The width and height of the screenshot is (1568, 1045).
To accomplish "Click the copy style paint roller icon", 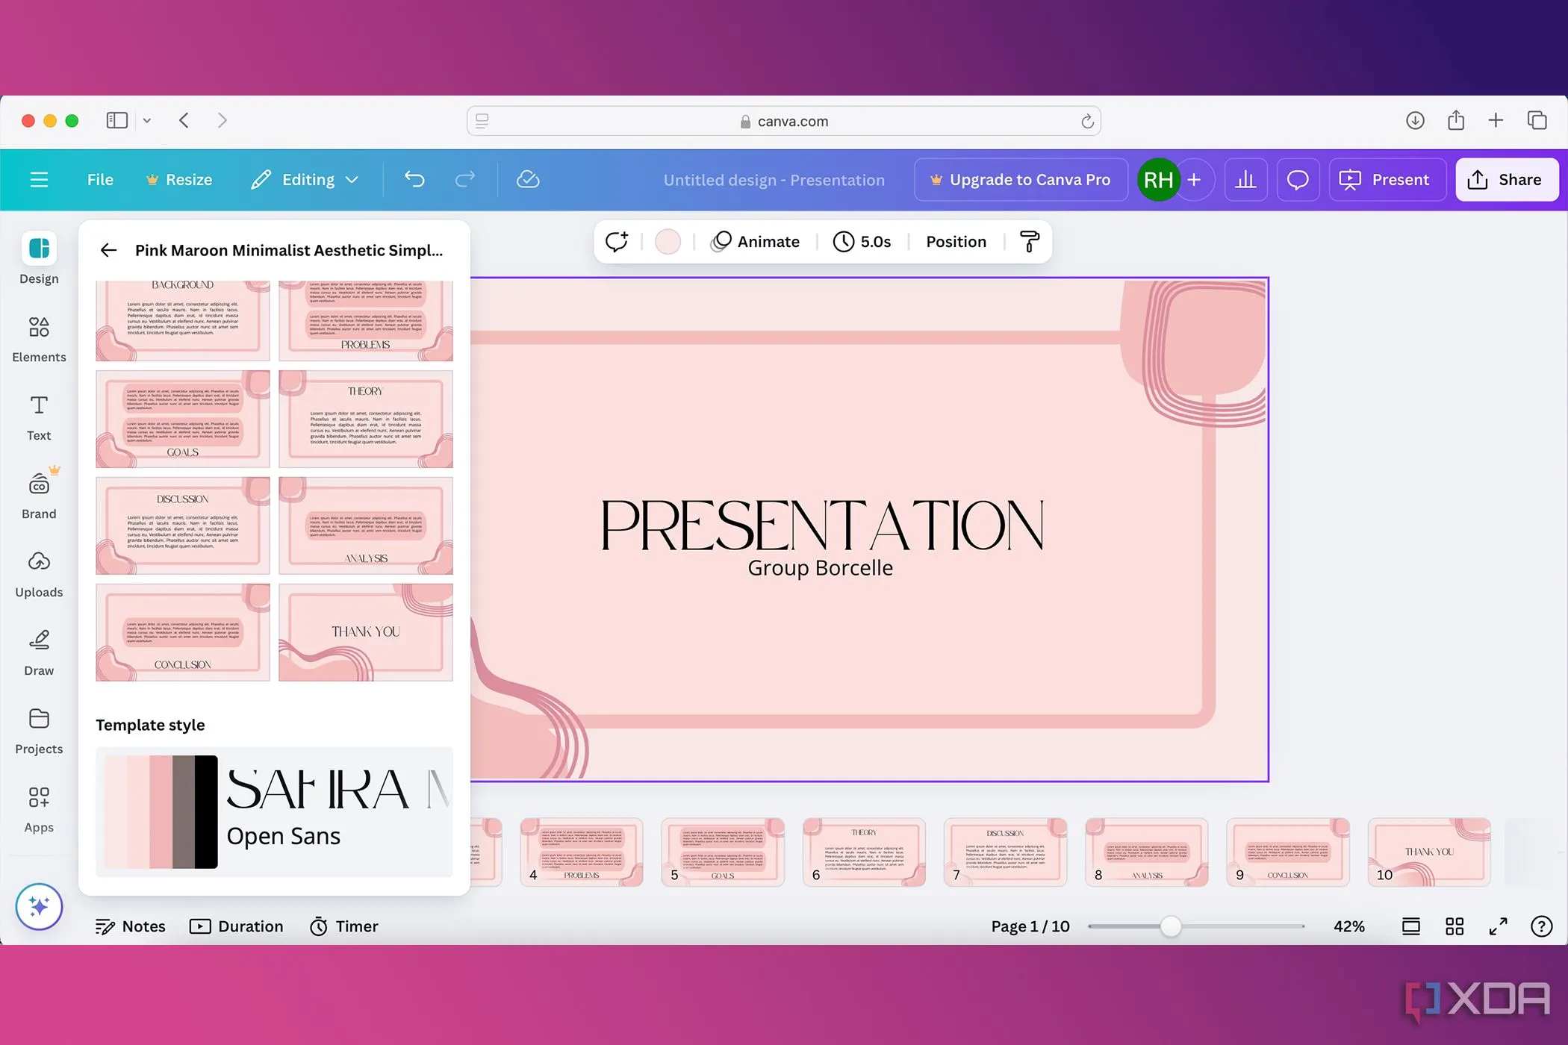I will click(1030, 242).
